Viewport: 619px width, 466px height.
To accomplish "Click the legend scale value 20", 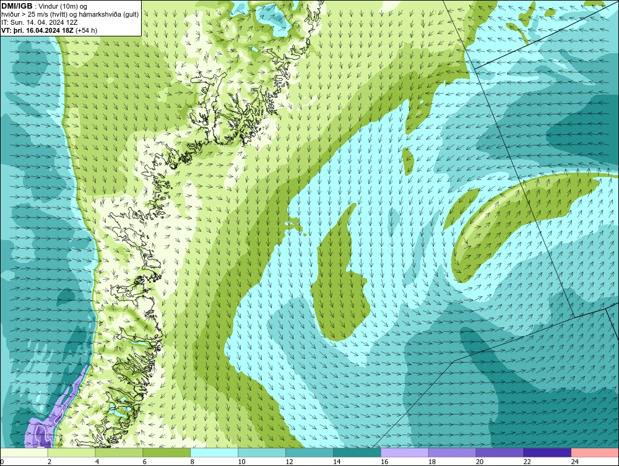I will [x=480, y=462].
